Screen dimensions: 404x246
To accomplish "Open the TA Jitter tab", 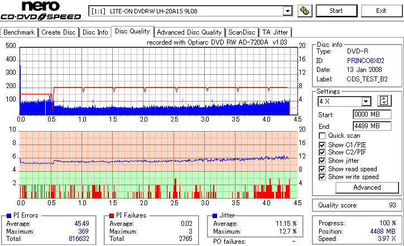I will point(275,32).
